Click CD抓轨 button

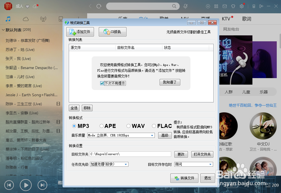point(113,32)
